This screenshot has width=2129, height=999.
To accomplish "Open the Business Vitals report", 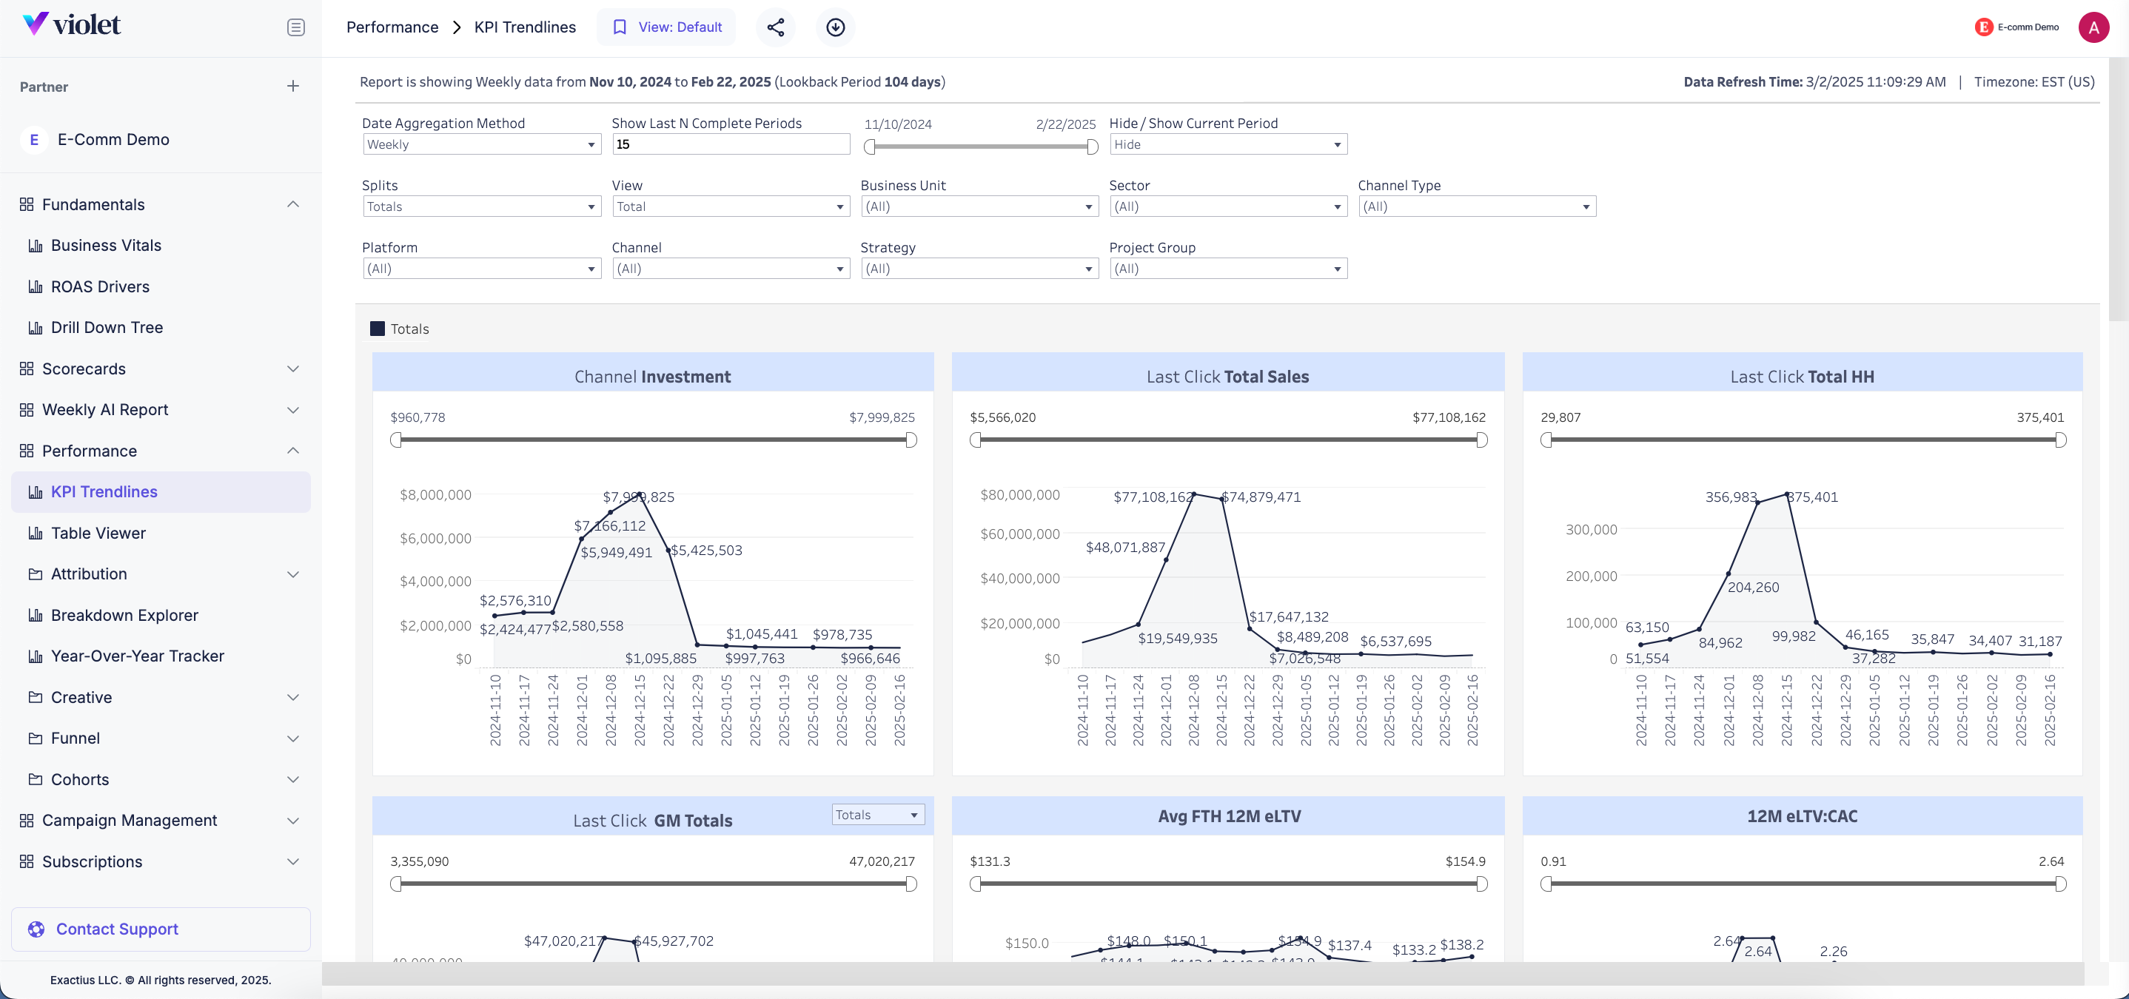I will coord(106,246).
